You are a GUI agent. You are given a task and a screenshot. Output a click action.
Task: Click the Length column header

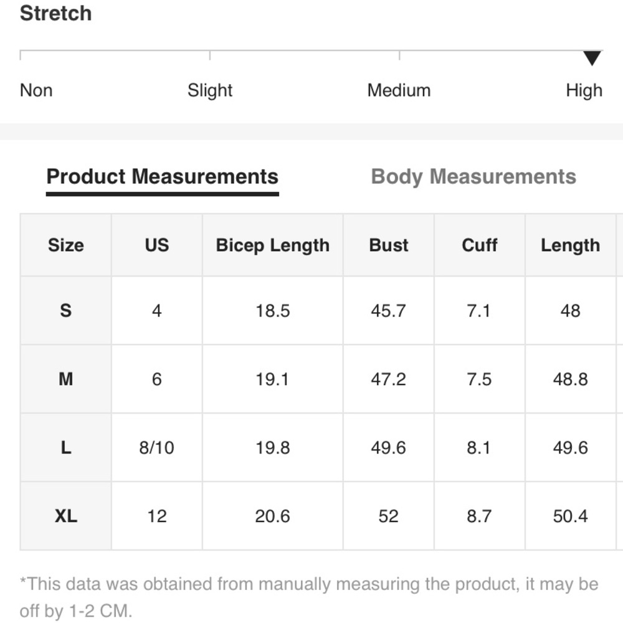[x=570, y=245]
